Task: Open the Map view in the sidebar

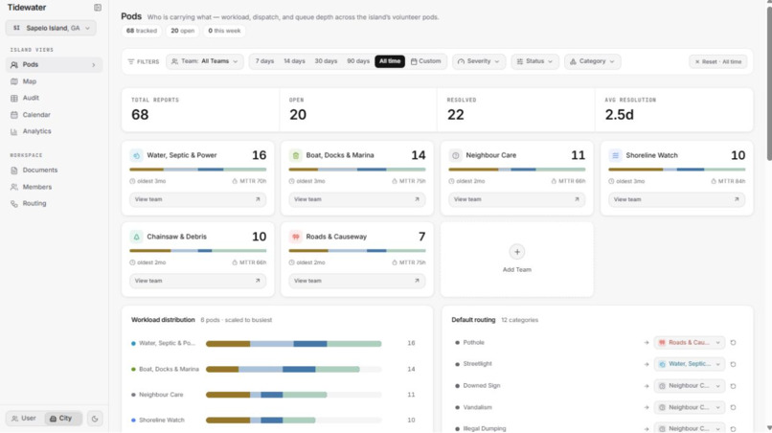Action: click(x=54, y=81)
